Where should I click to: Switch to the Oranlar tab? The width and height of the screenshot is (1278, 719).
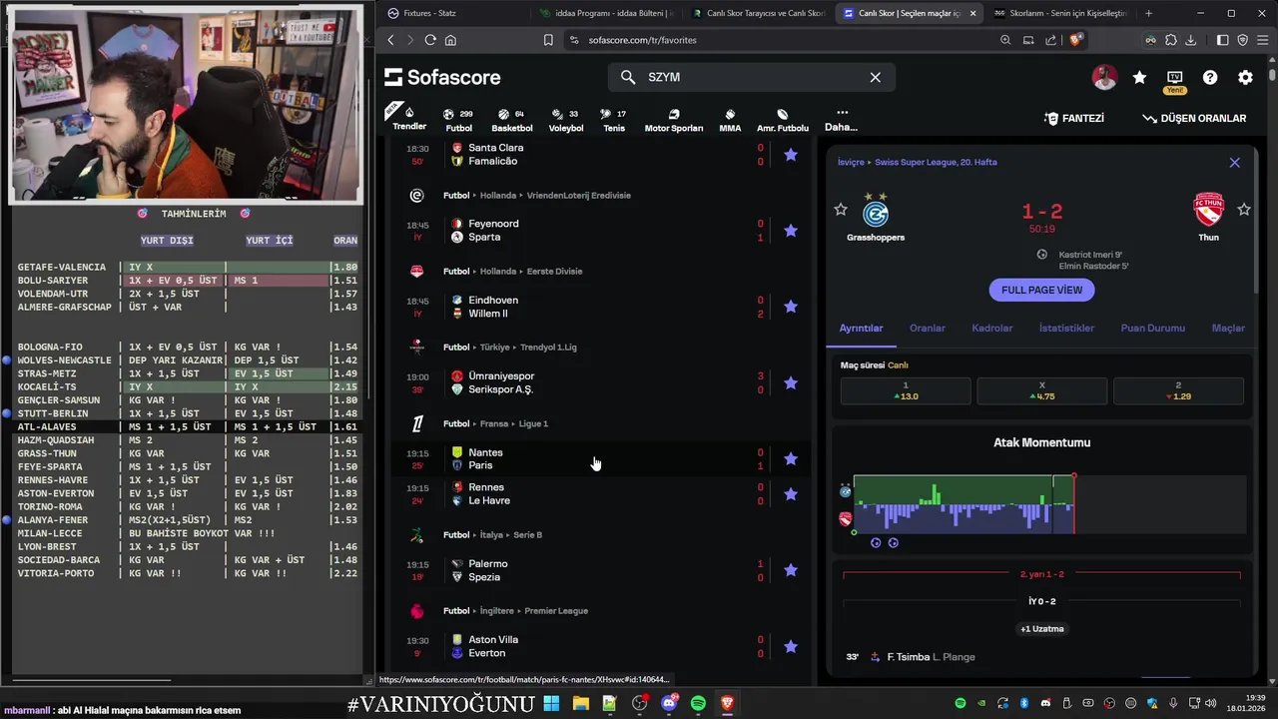[928, 328]
